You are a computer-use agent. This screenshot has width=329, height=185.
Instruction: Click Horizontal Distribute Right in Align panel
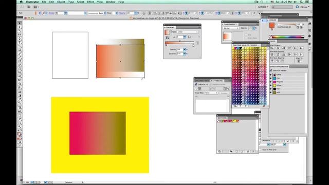click(301, 54)
